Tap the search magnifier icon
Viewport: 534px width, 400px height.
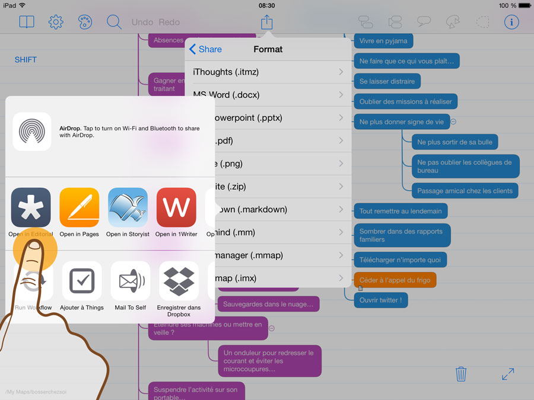click(x=114, y=22)
